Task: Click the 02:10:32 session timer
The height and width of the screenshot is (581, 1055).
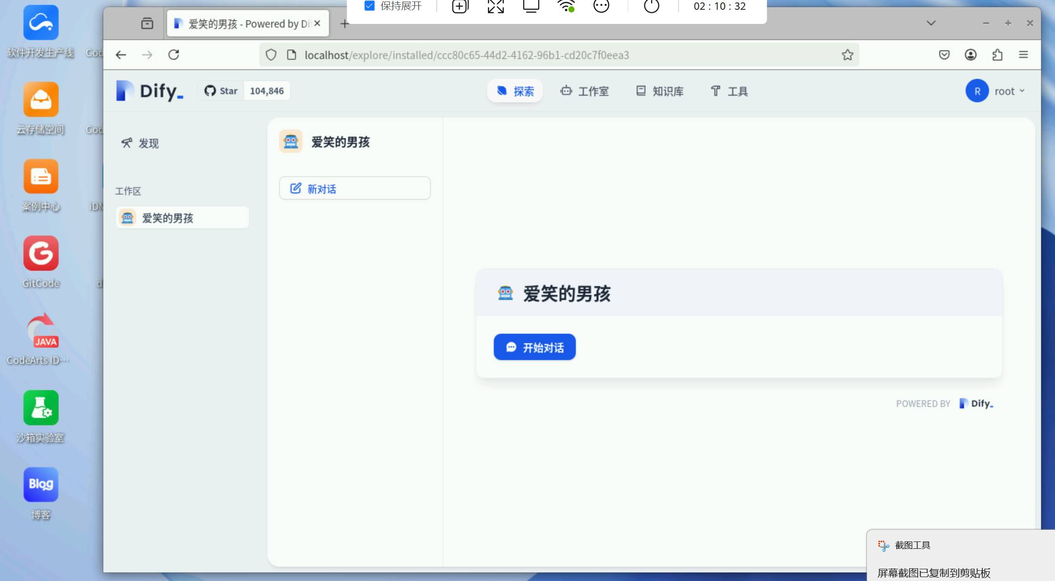Action: coord(719,6)
